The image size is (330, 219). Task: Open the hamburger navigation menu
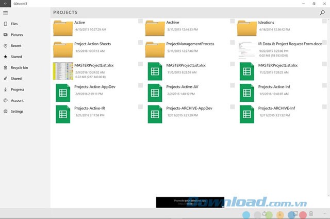(6, 13)
